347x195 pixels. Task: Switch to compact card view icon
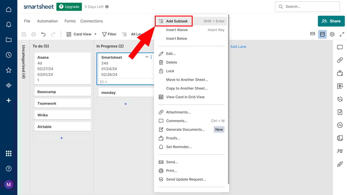coord(312,34)
